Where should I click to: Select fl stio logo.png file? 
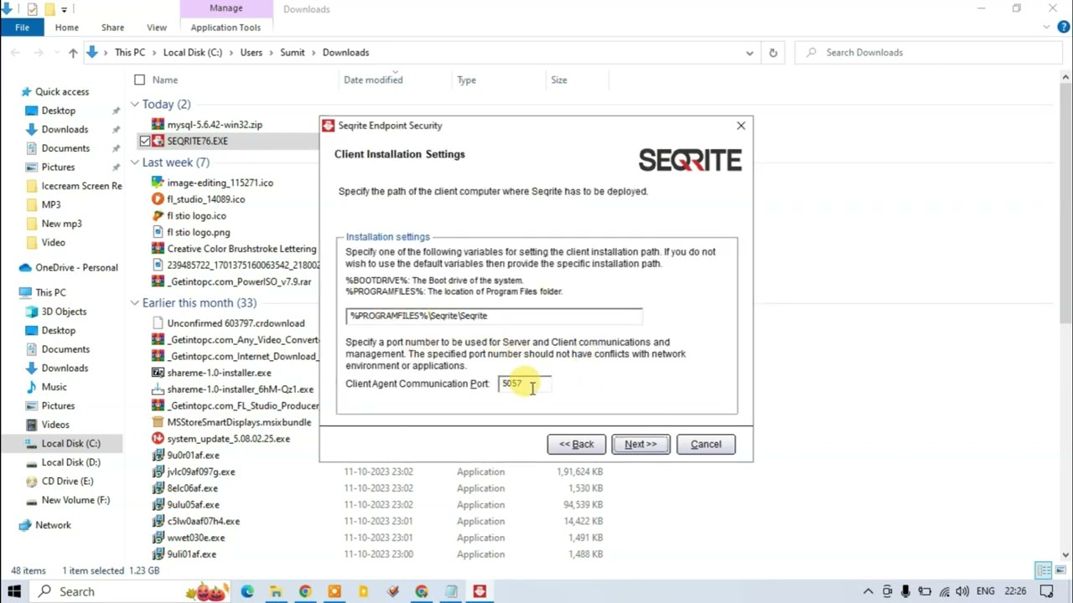[199, 233]
